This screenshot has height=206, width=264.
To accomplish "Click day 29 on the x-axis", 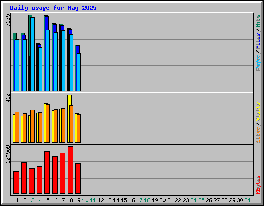I will coord(232,200).
